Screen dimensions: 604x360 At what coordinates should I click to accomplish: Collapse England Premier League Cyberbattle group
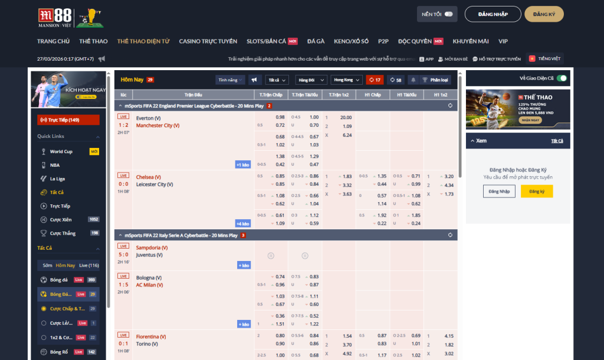coord(120,106)
